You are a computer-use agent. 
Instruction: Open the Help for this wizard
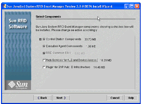click(131, 98)
